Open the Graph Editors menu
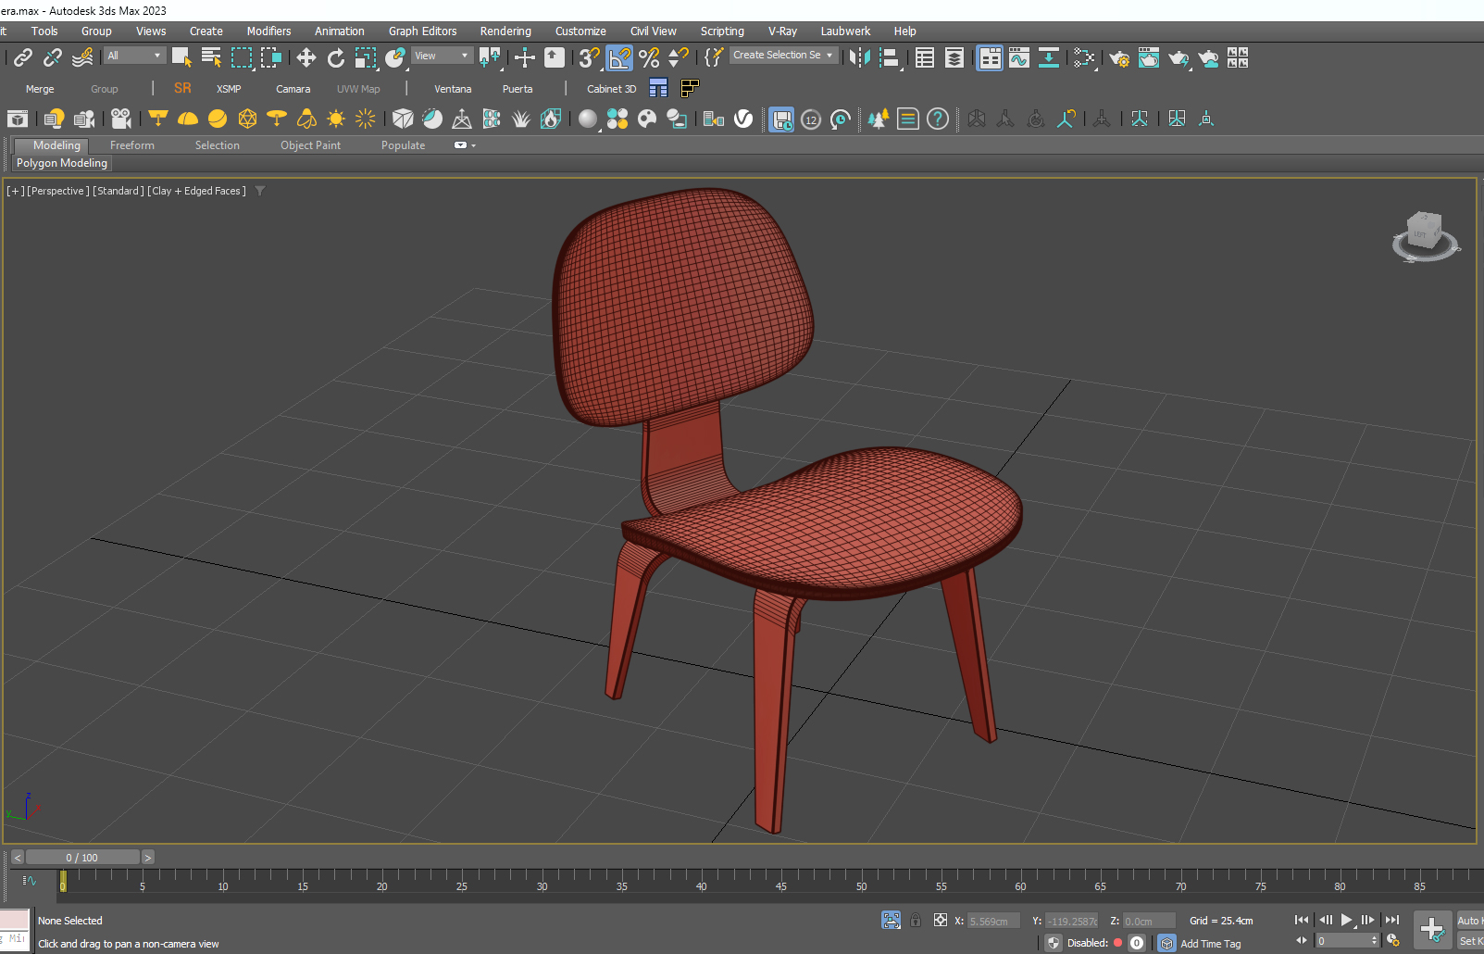 [x=422, y=31]
